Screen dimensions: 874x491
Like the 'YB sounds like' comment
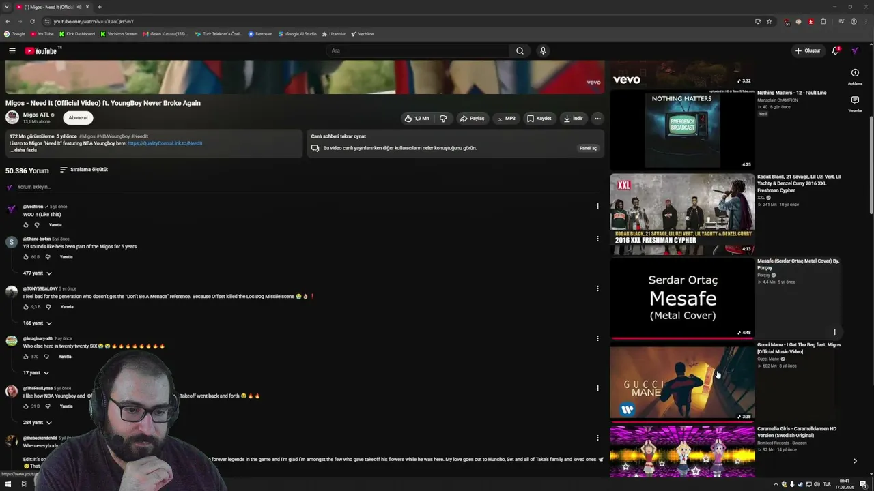point(26,257)
